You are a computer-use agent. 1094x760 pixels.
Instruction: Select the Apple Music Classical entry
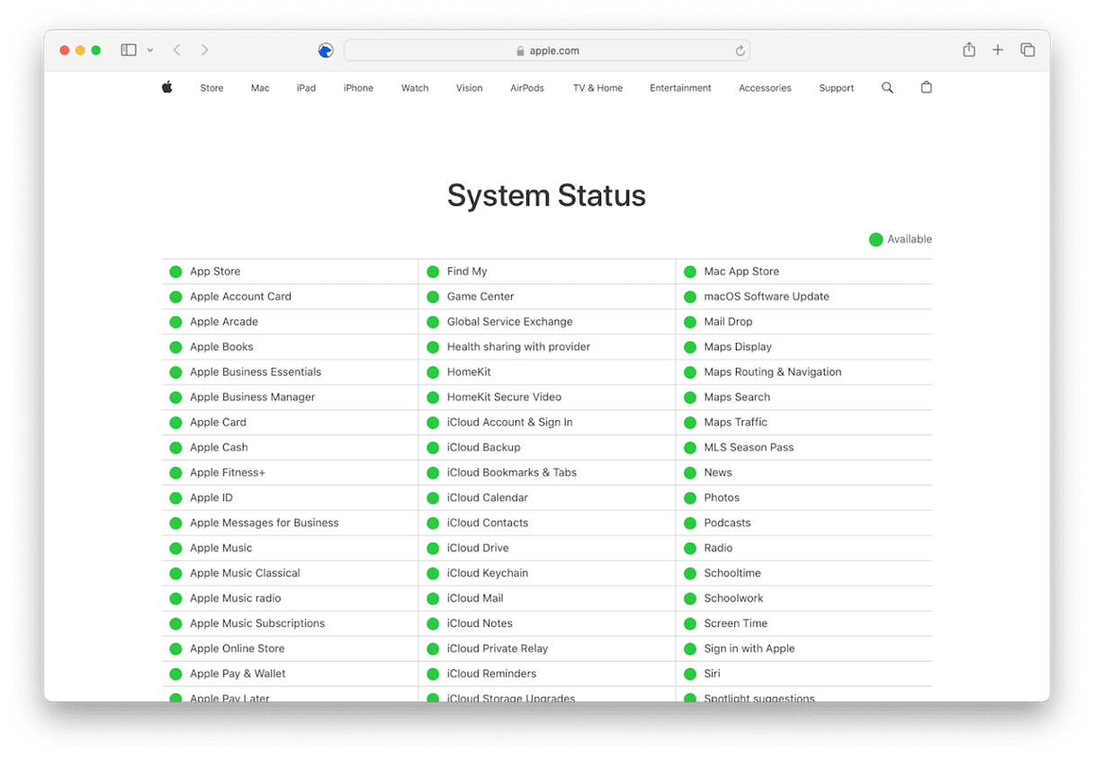click(245, 573)
